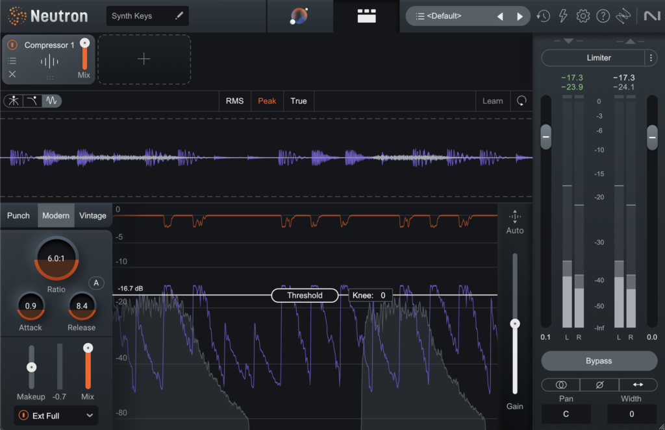Select Peak level detection mode

click(x=267, y=101)
